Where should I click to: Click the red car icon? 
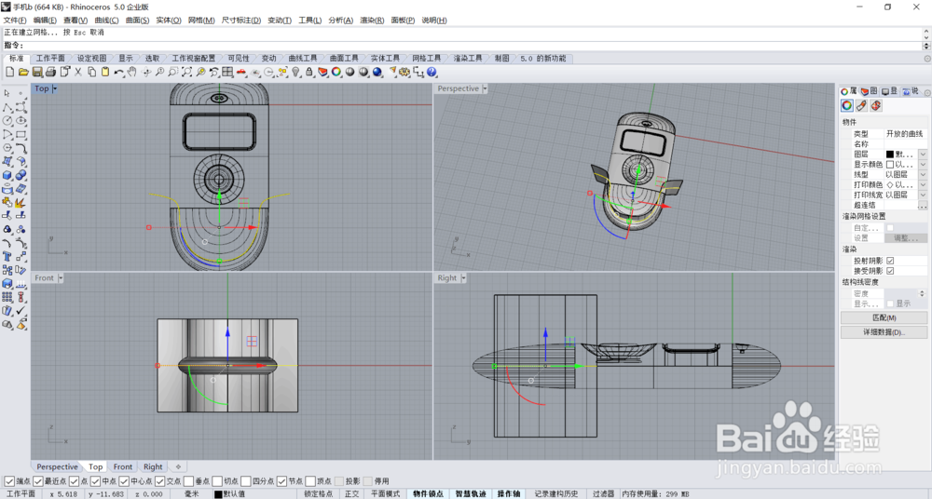pyautogui.click(x=241, y=72)
